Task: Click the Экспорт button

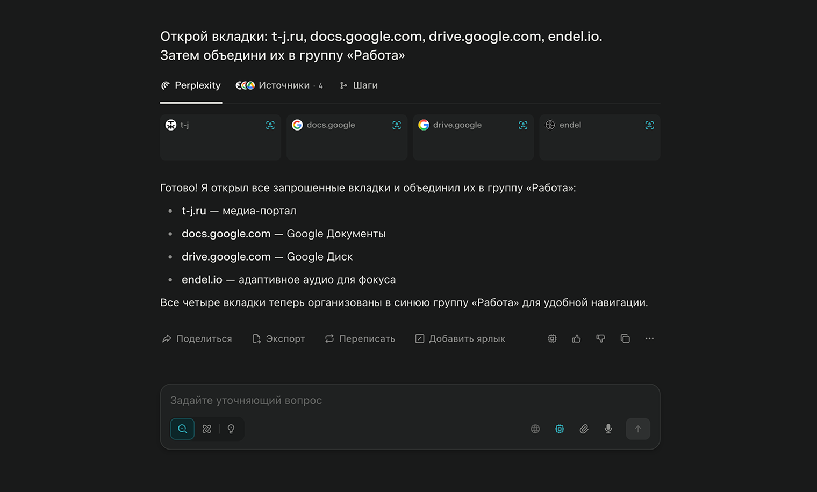Action: [x=278, y=338]
